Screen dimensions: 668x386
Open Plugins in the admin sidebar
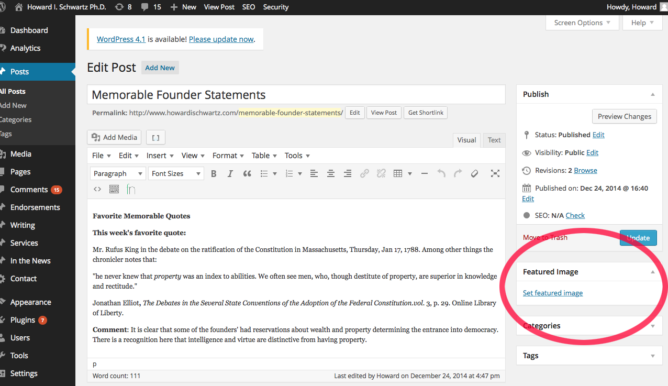click(23, 320)
